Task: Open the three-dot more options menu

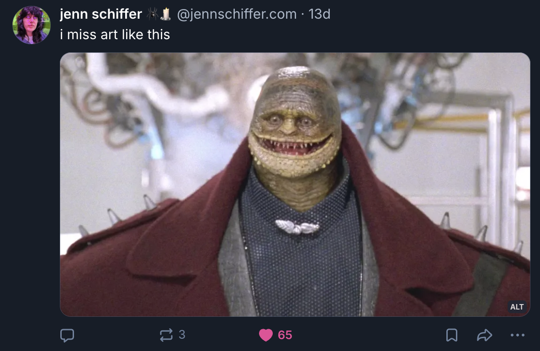Action: coord(517,335)
